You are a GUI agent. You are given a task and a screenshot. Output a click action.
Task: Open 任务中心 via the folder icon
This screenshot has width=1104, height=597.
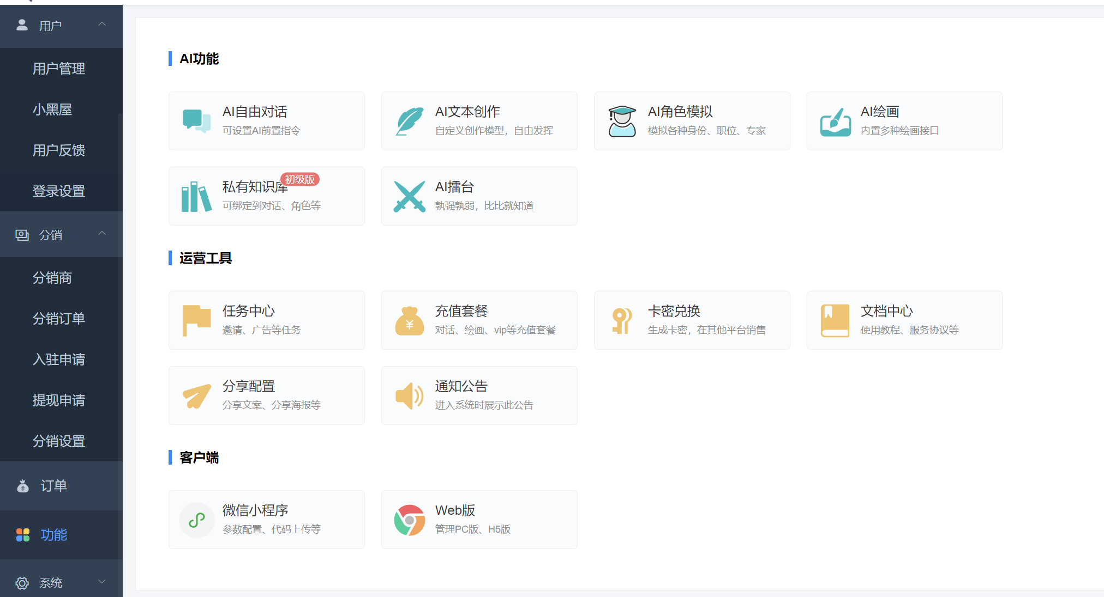coord(196,320)
